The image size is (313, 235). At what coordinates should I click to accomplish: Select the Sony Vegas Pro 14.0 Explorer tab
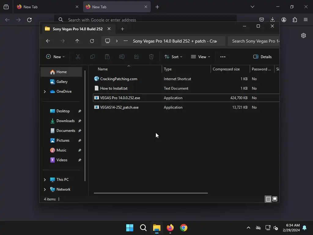pos(77,29)
